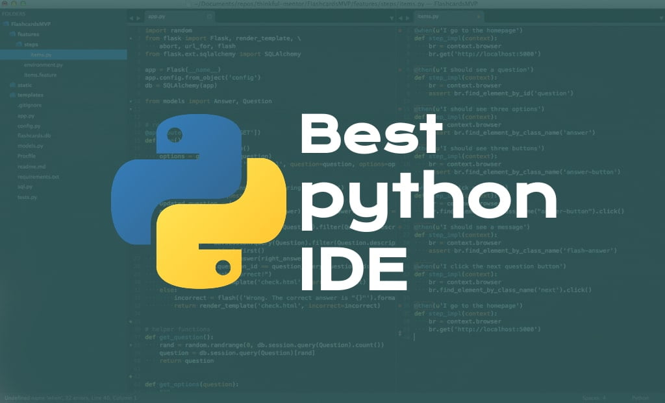Click the folder icon beside "static"
665x403 pixels.
coord(12,85)
